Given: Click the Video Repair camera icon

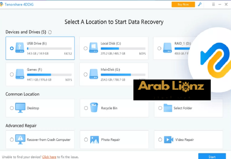Looking at the screenshot, I should (169, 140).
